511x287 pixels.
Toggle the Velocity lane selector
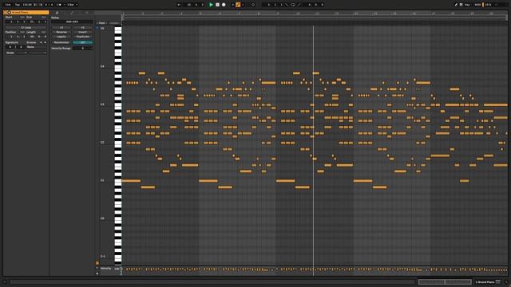tap(106, 269)
